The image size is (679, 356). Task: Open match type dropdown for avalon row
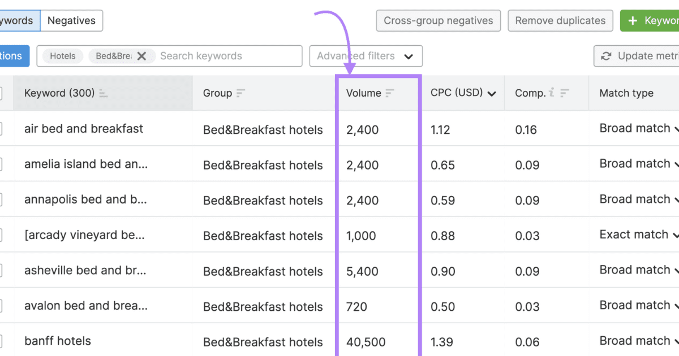coord(676,306)
